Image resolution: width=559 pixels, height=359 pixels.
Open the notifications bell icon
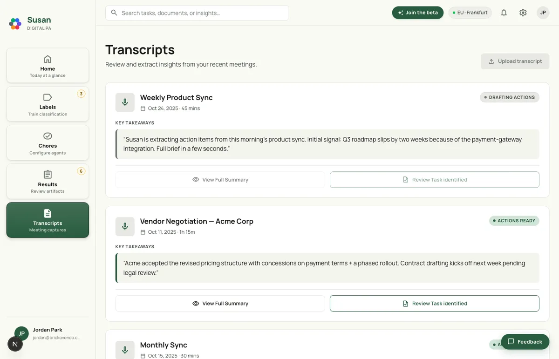point(504,13)
